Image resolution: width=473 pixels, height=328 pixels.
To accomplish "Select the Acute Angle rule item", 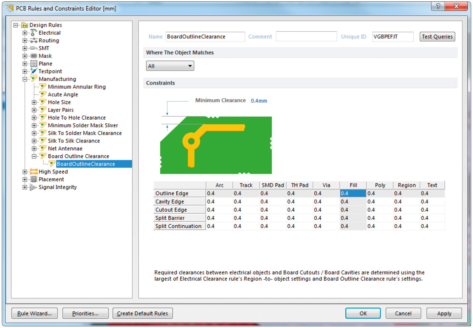I will pyautogui.click(x=63, y=95).
